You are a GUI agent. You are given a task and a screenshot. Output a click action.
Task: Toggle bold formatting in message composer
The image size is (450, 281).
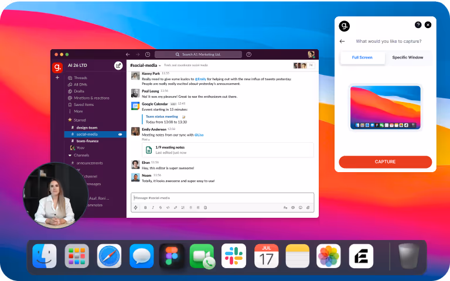(x=145, y=208)
